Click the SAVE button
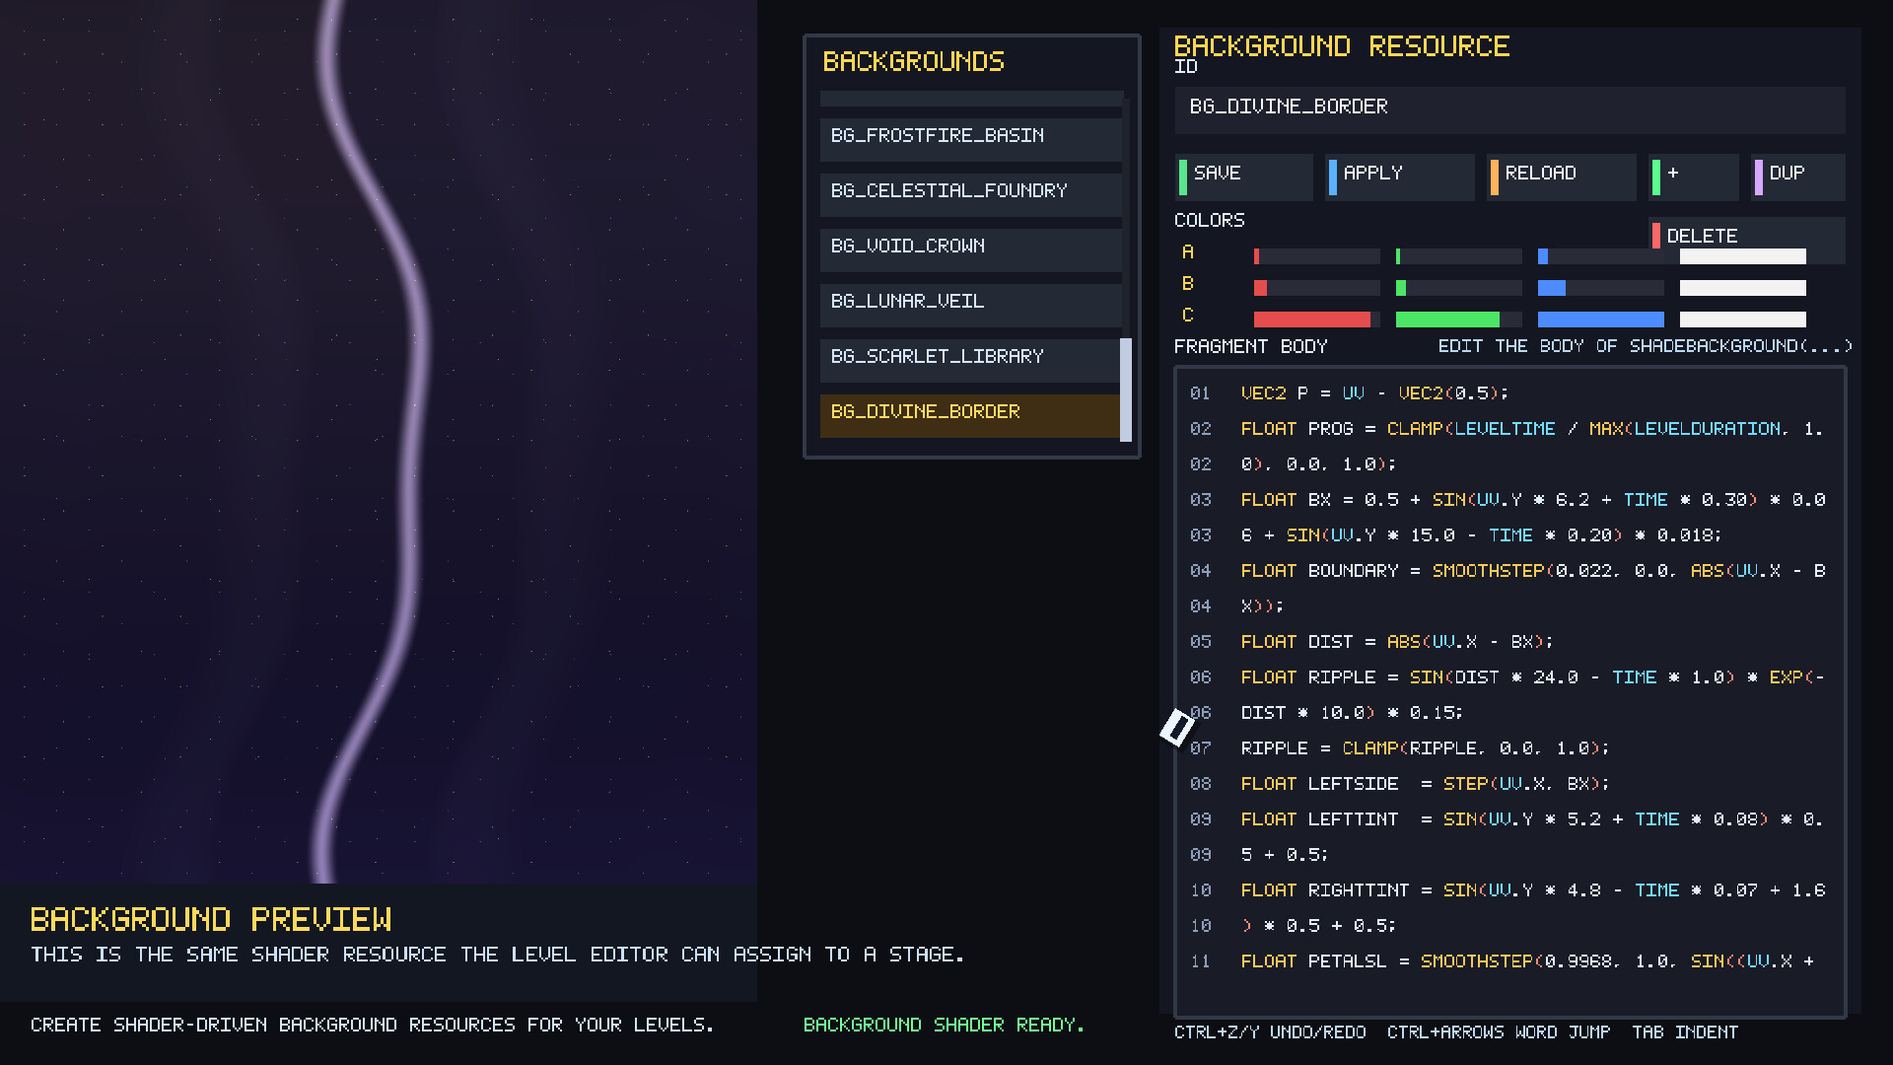Image resolution: width=1893 pixels, height=1065 pixels. 1244,176
